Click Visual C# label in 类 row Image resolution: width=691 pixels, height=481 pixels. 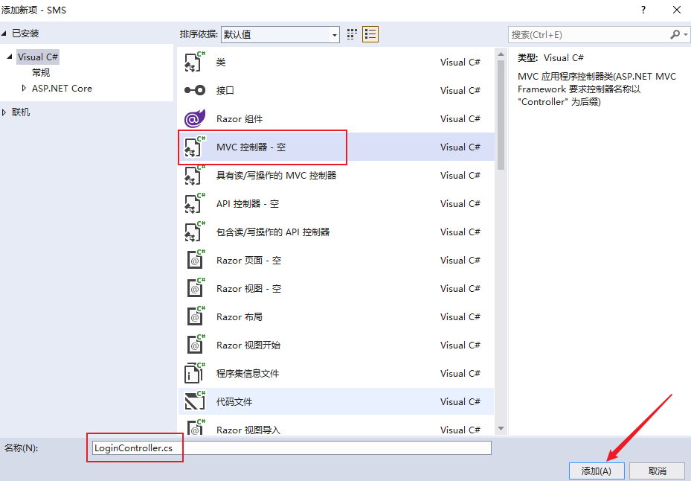(460, 63)
